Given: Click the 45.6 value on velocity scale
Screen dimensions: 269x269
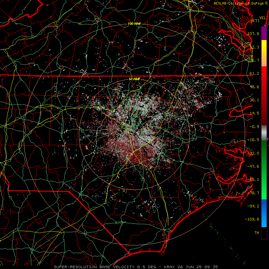Looking at the screenshot, I should tap(254, 87).
